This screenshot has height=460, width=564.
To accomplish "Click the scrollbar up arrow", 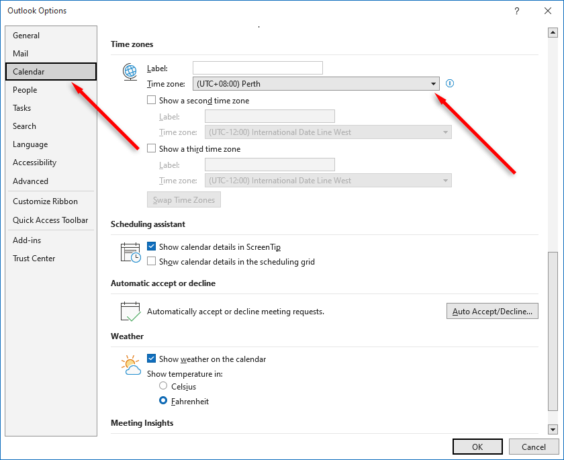I will 553,32.
